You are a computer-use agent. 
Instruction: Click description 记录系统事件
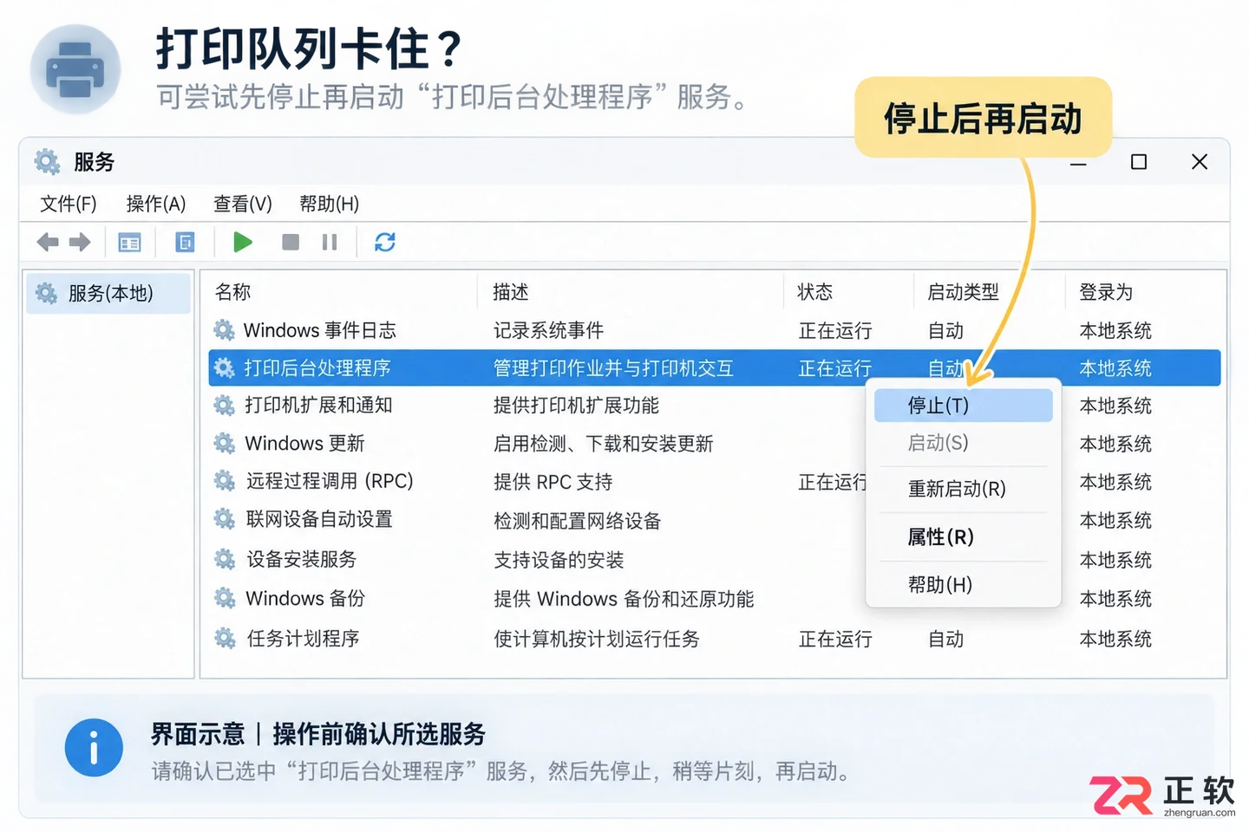(548, 330)
